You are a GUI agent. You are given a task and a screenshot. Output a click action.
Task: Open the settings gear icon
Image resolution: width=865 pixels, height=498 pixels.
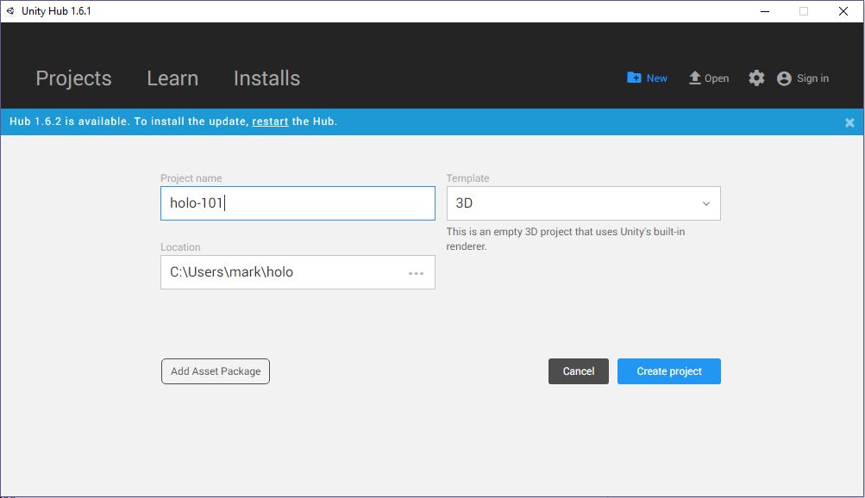(756, 78)
